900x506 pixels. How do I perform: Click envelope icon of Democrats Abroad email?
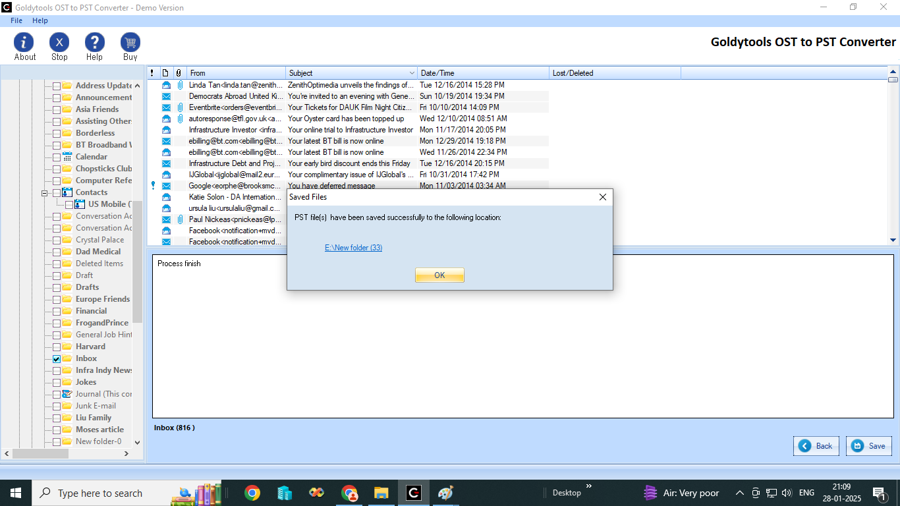166,96
